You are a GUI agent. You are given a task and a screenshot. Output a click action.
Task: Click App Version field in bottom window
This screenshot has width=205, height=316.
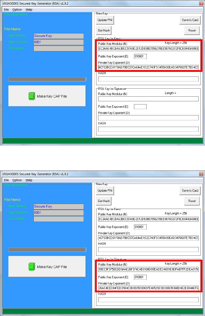tap(59, 213)
